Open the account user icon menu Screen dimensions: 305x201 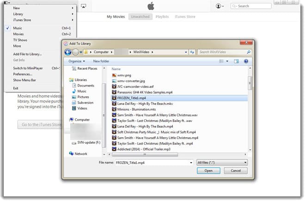point(220,6)
